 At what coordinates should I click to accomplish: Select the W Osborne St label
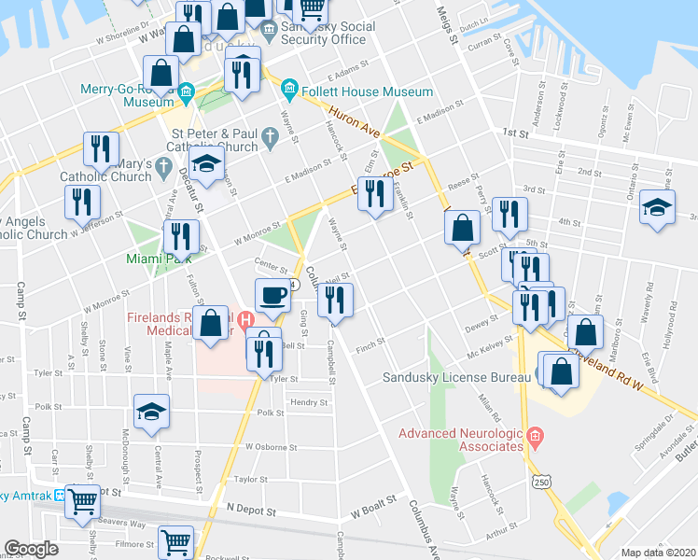pos(272,447)
